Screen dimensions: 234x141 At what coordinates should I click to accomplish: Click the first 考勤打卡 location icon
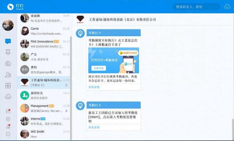pos(80,33)
